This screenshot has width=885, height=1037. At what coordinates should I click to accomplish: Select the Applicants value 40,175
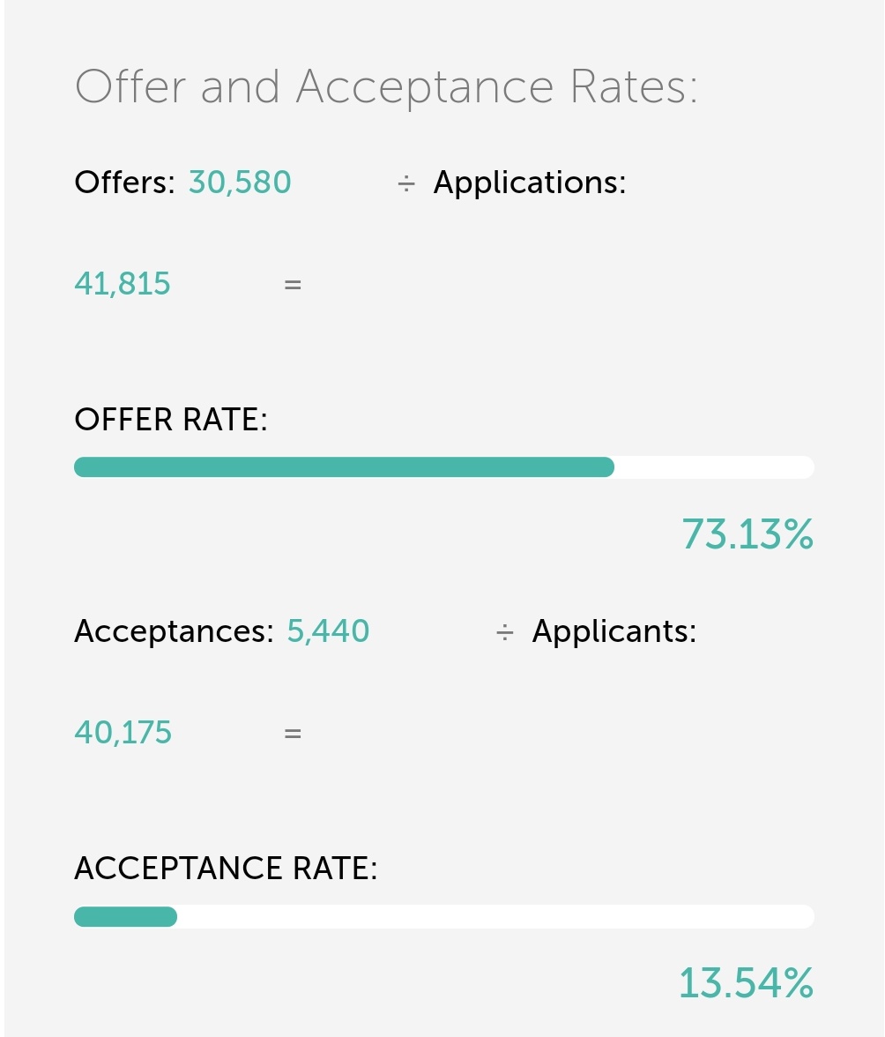pos(123,732)
